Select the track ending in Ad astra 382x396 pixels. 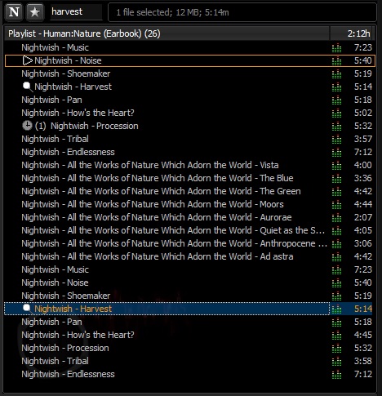tap(189, 256)
